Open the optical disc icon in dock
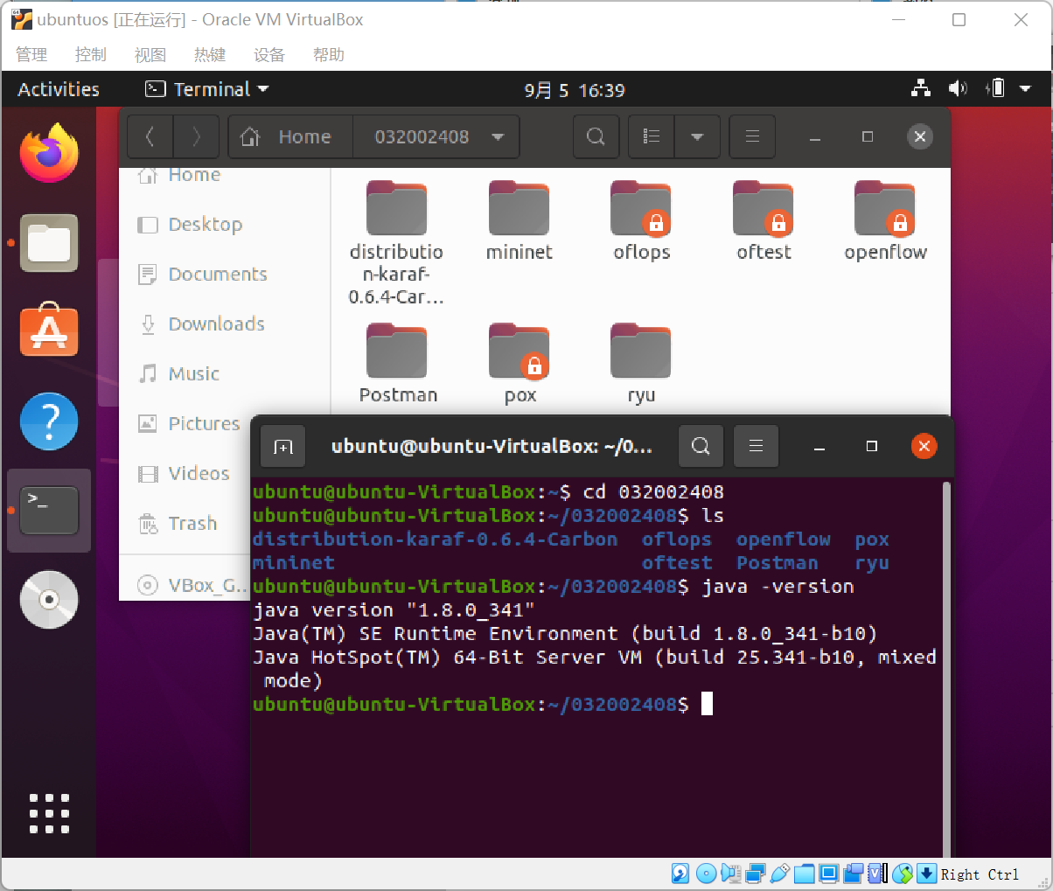The image size is (1053, 891). click(49, 600)
